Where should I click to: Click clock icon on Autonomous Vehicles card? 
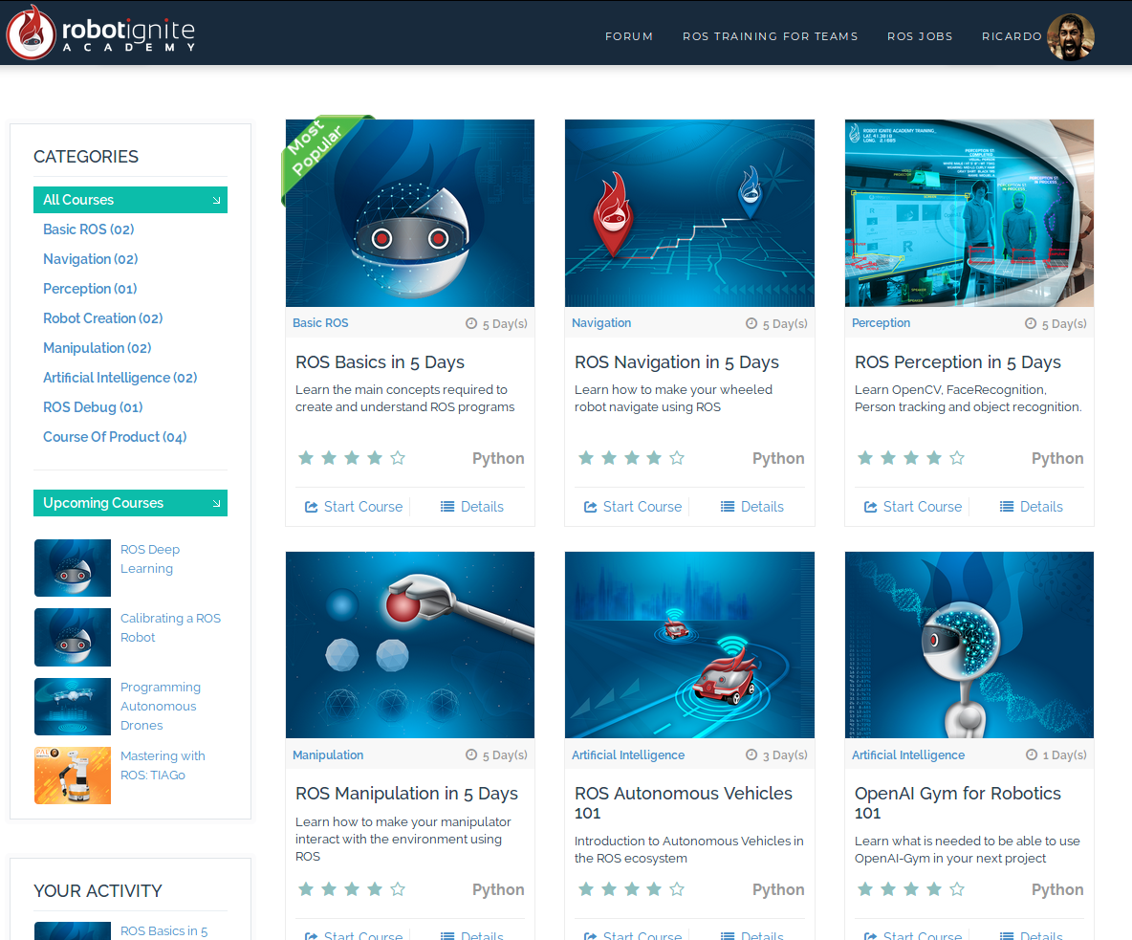click(751, 754)
